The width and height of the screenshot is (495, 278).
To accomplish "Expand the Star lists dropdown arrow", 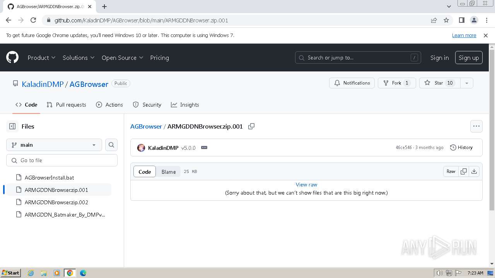I will coord(467,83).
